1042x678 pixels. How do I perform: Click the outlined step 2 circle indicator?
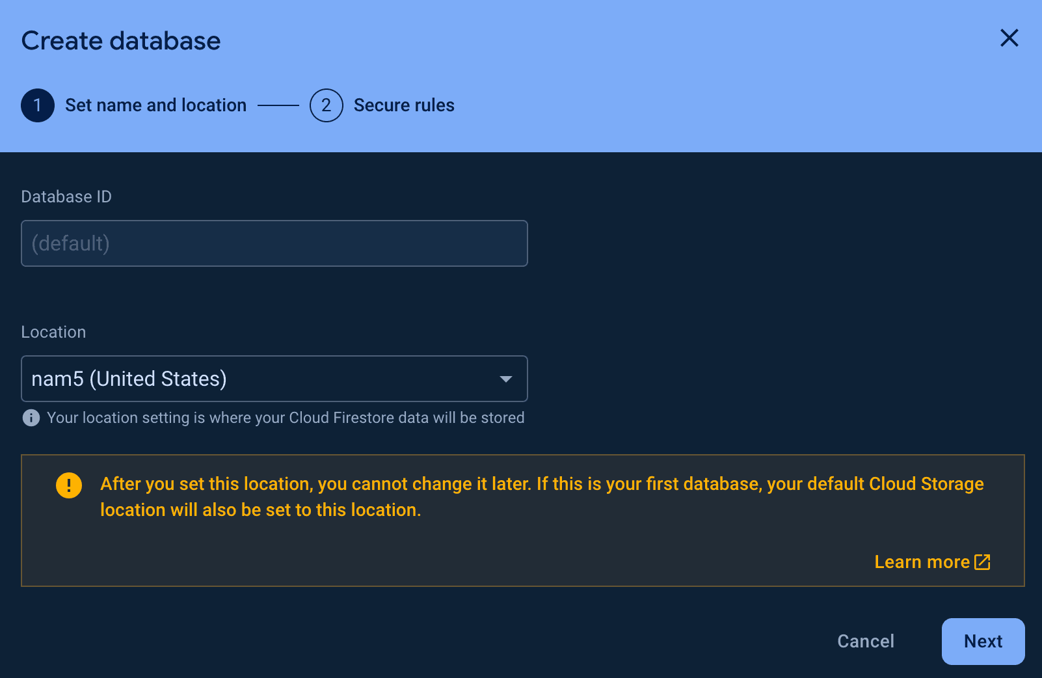pyautogui.click(x=326, y=105)
